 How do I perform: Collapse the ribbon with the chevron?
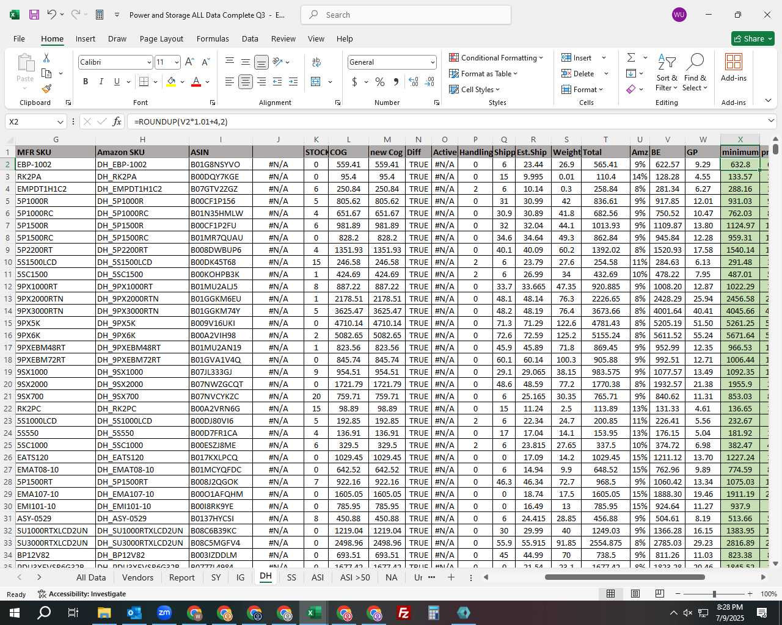pyautogui.click(x=768, y=101)
